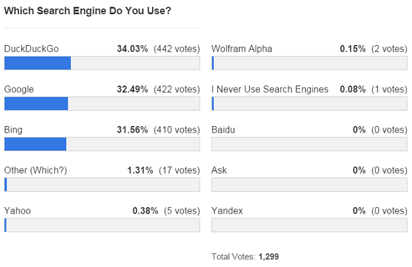Image resolution: width=412 pixels, height=267 pixels.
Task: Click the Yahoo result bar
Action: [102, 225]
